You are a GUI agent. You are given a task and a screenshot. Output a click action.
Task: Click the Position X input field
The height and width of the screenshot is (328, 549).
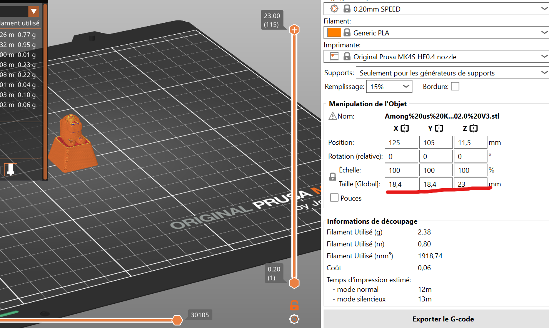click(x=401, y=142)
